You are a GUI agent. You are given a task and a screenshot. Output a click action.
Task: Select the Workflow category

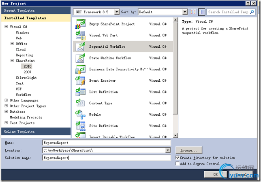[24, 95]
